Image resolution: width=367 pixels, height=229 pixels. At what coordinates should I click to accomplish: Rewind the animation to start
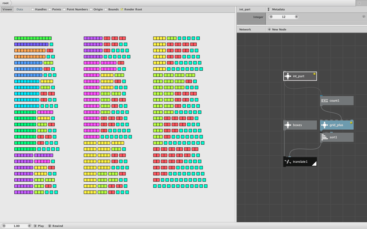click(55, 226)
